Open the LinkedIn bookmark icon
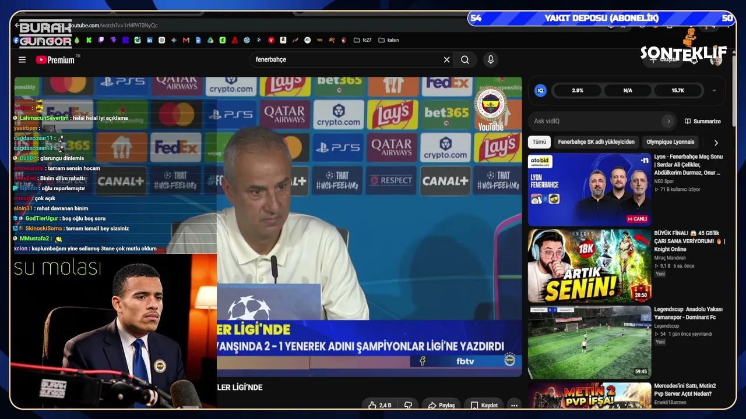The height and width of the screenshot is (419, 746). (150, 40)
